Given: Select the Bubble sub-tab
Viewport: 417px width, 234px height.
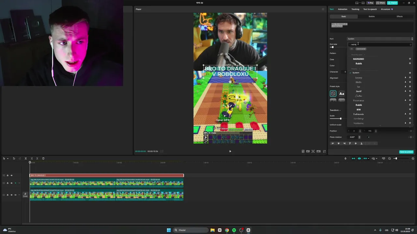Looking at the screenshot, I should 371,16.
